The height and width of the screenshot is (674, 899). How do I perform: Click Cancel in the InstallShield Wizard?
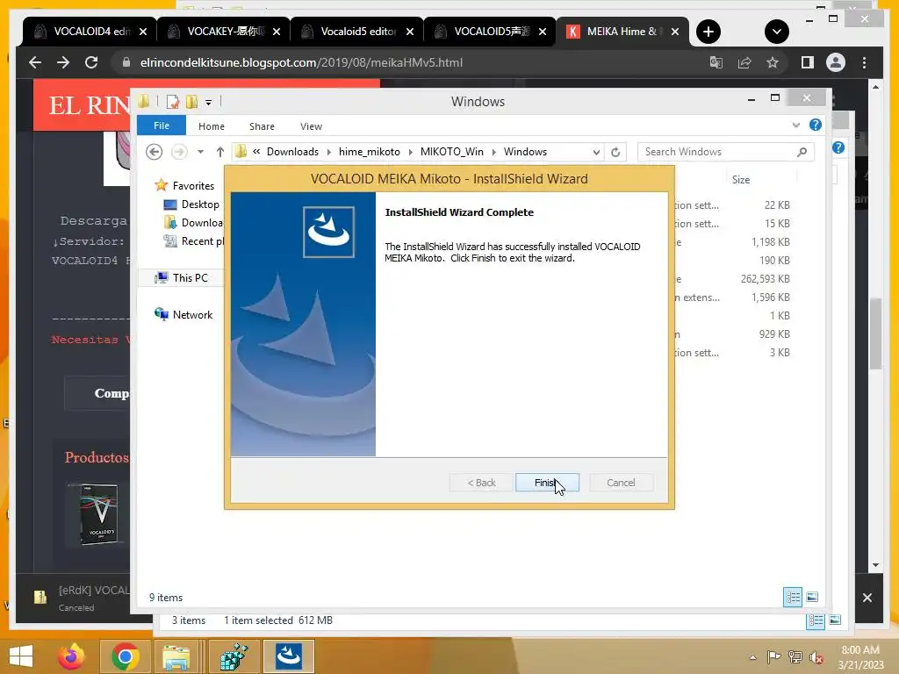click(621, 483)
